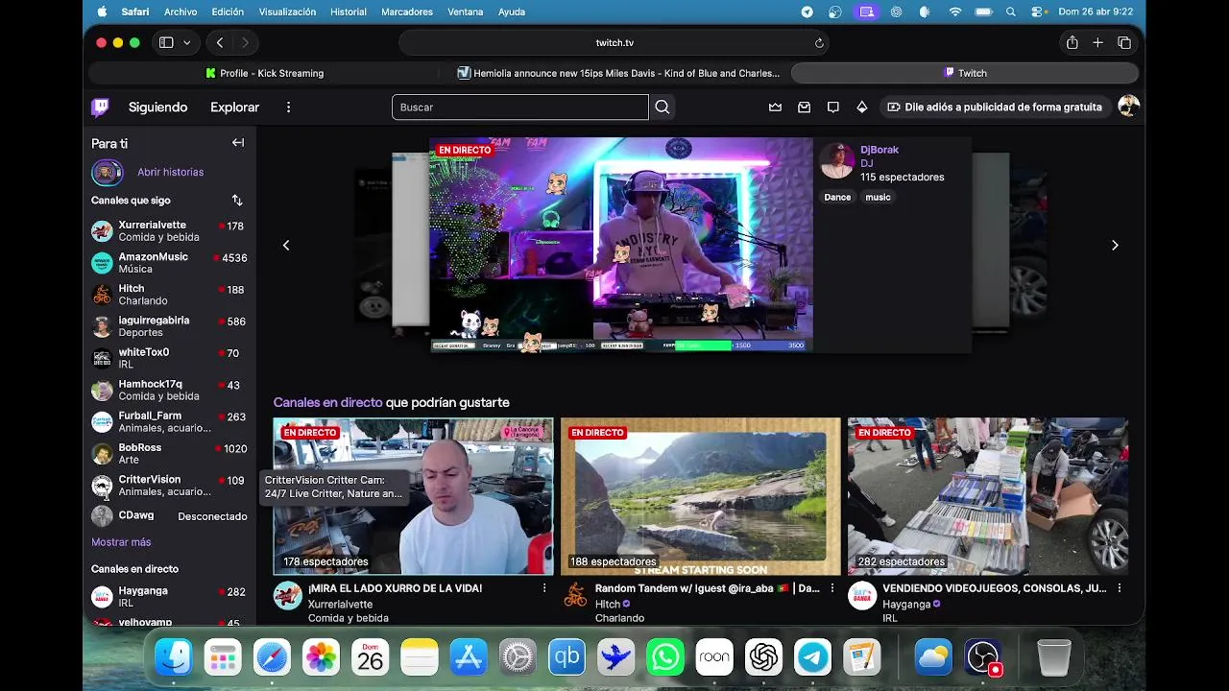
Task: Open ChatGPT from the Dock
Action: coord(763,657)
